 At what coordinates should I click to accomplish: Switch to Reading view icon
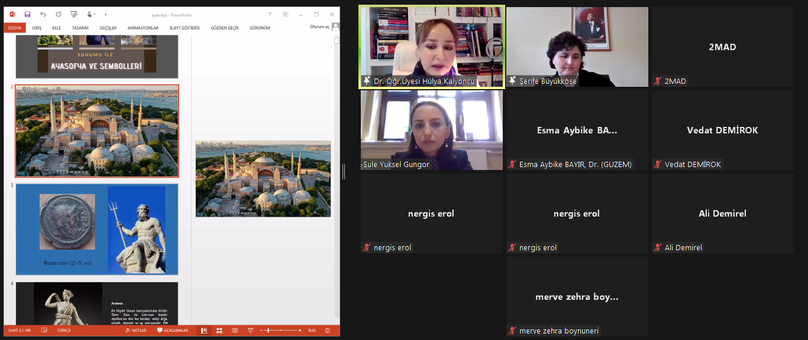click(x=235, y=331)
